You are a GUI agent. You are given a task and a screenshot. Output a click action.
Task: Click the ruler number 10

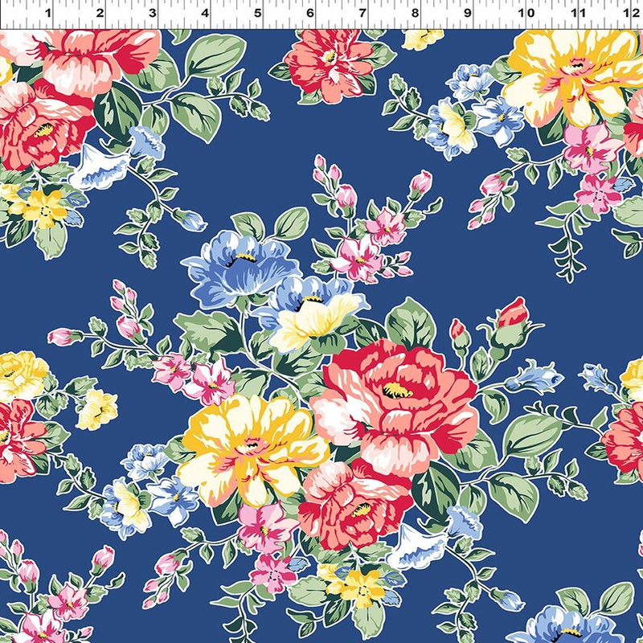coord(526,13)
